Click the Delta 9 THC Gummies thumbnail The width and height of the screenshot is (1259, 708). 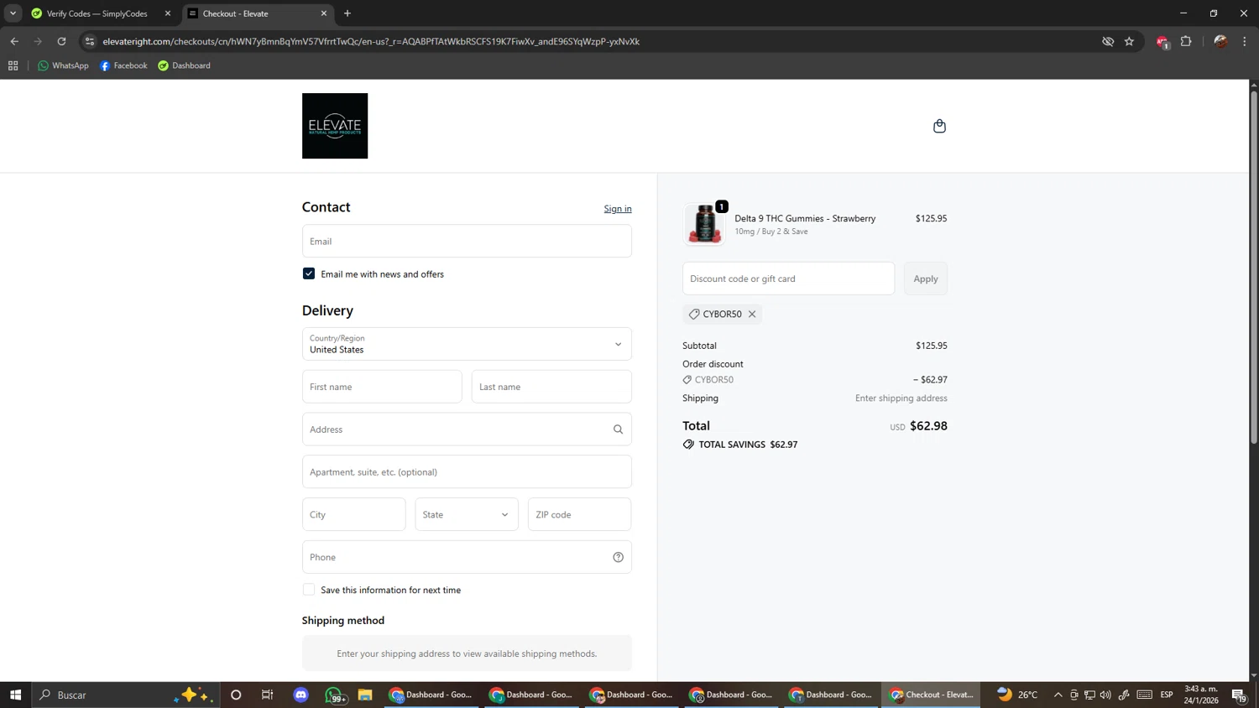point(704,224)
